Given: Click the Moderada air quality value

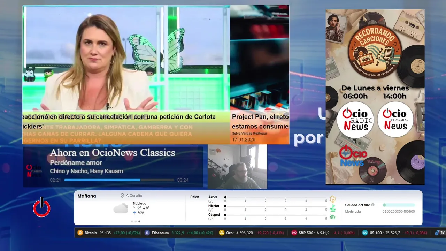Looking at the screenshot, I should [x=353, y=212].
